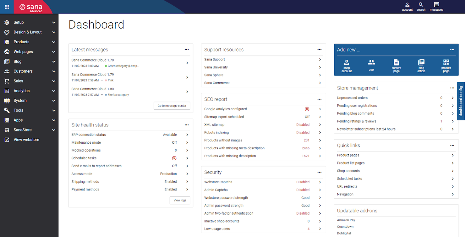Open the messages icon in the top bar
This screenshot has height=237, width=465.
click(x=436, y=6)
